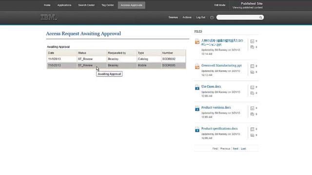This screenshot has height=175, width=312.
Task: Click the Status column header
Action: coord(92,53)
